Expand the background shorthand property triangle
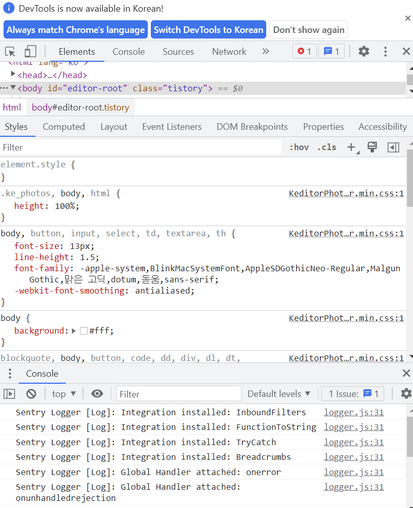Screen dimensions: 413x508 tap(74, 331)
